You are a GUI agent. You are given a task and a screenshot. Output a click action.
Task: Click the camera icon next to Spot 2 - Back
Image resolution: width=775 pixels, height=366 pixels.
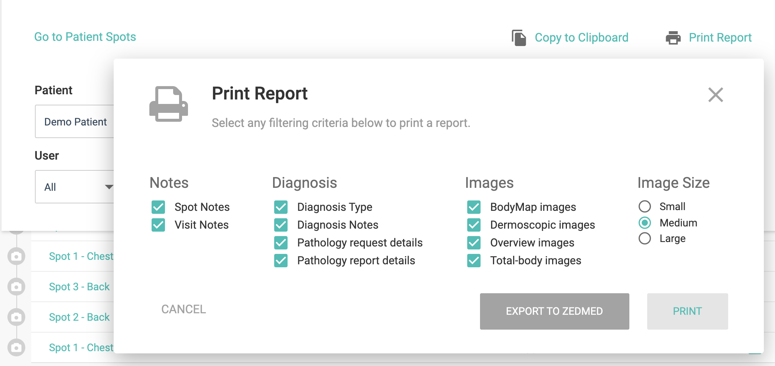click(x=16, y=317)
